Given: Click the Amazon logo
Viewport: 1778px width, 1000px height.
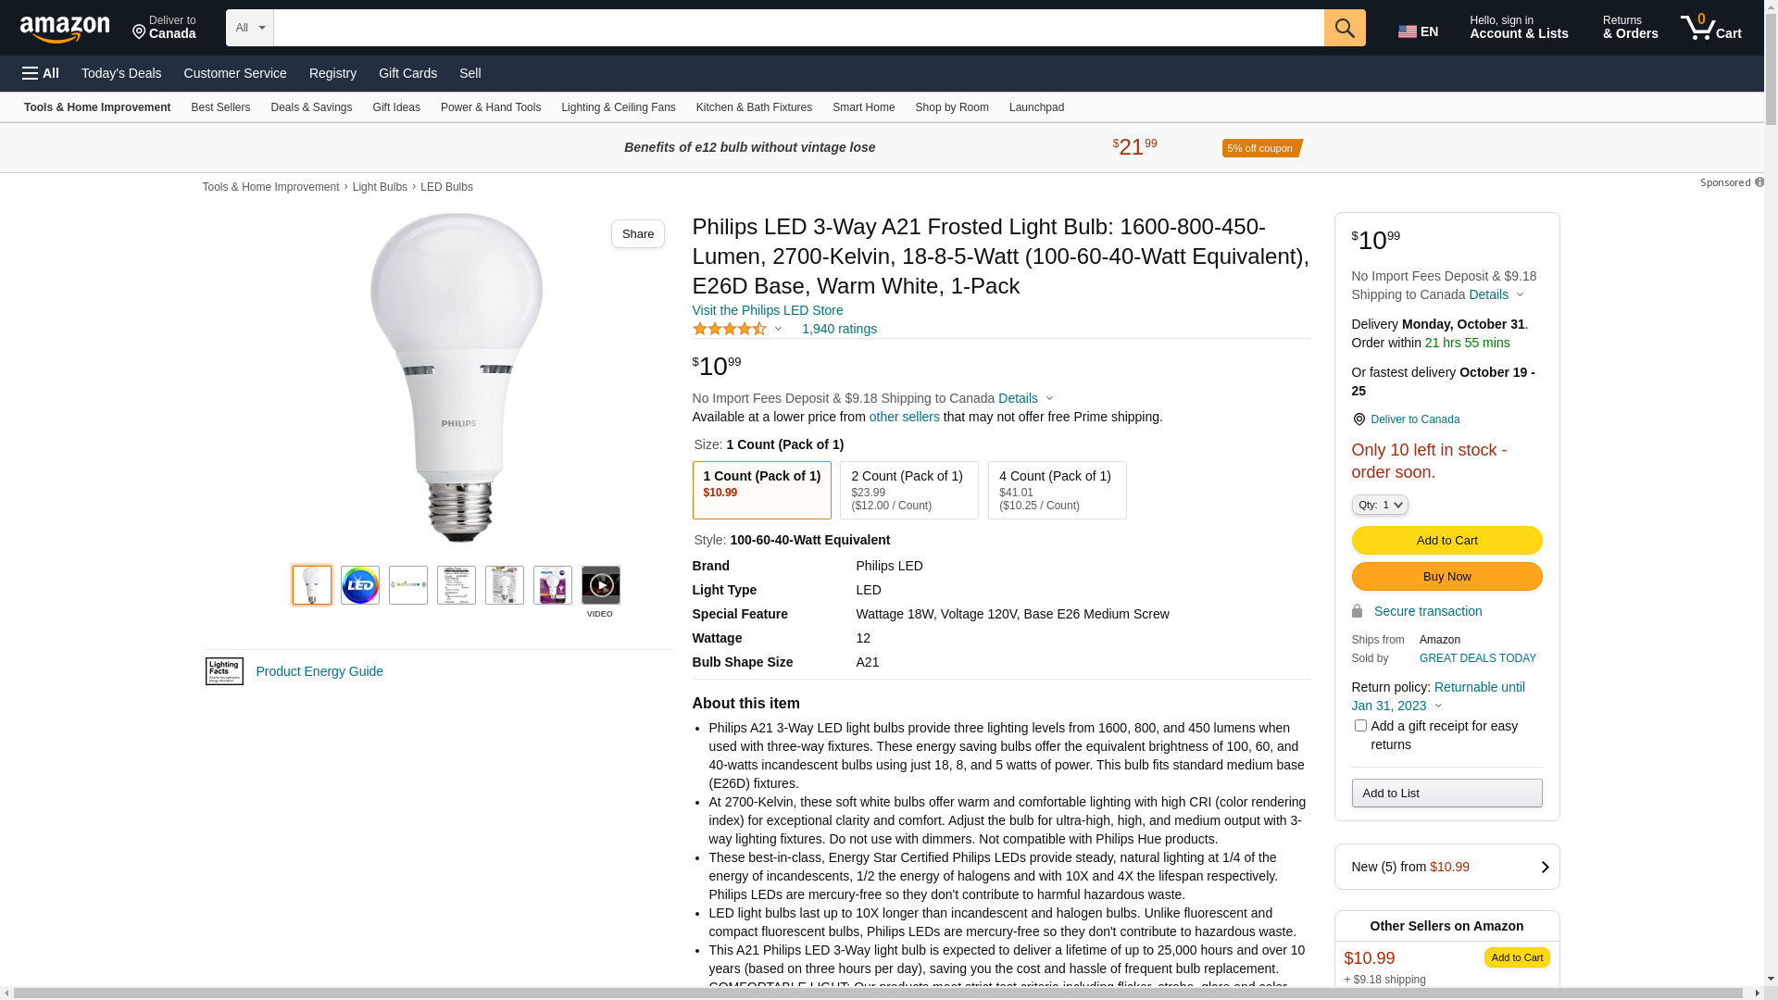Looking at the screenshot, I should point(65,30).
